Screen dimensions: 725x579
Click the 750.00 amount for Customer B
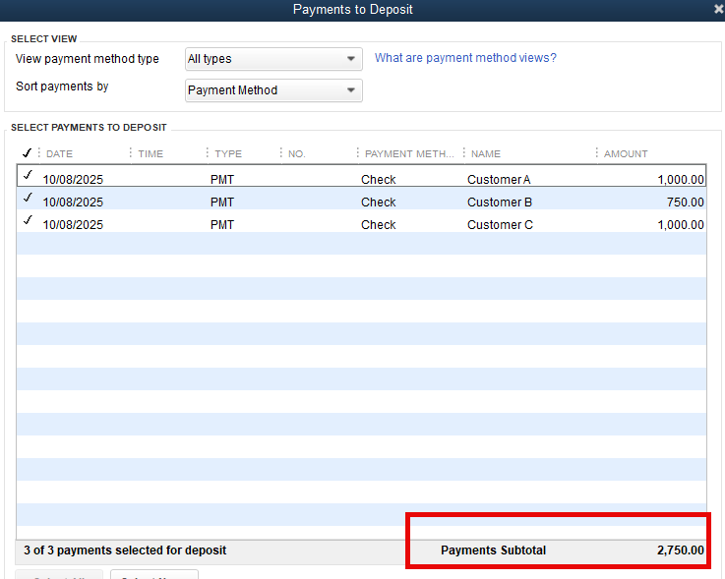coord(685,203)
